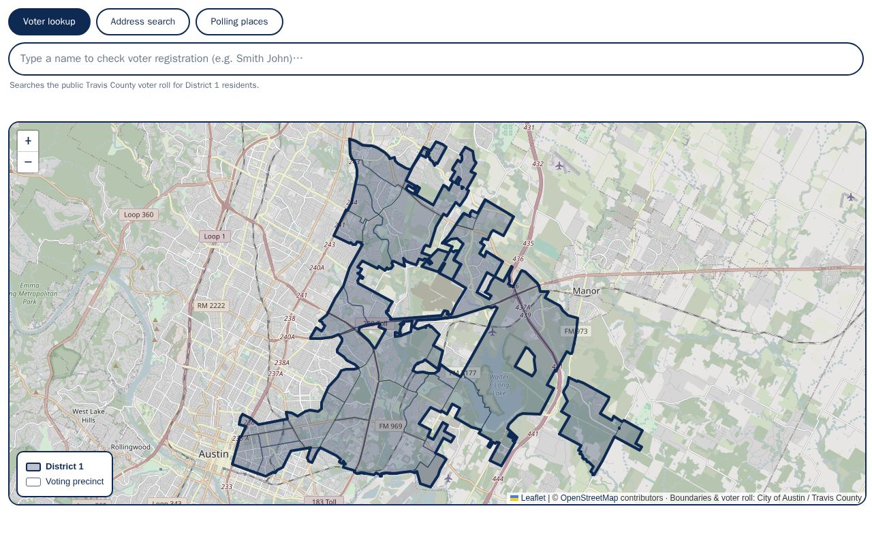Click the Loop 1 road shield
This screenshot has width=872, height=545.
(215, 236)
